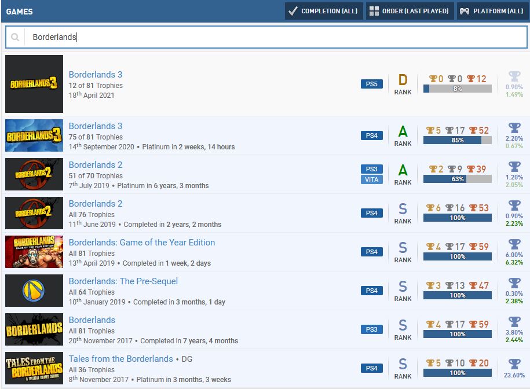Click '18th April 2021' date text
Screen dimensions: 530x389
click(92, 95)
